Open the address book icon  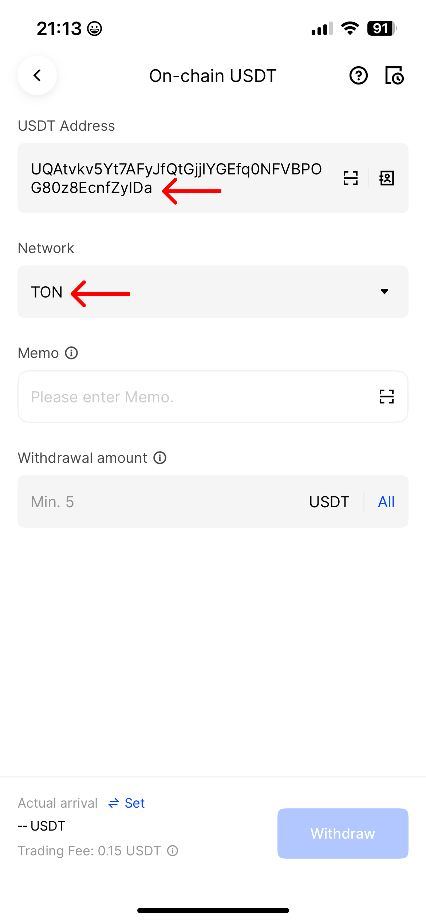(x=387, y=178)
